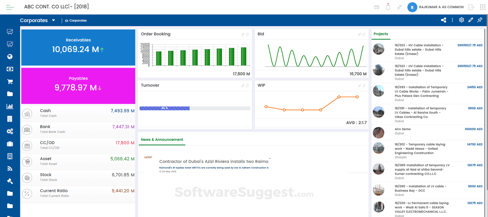Click the Cash row's round icon
This screenshot has height=217, width=488.
27,114
